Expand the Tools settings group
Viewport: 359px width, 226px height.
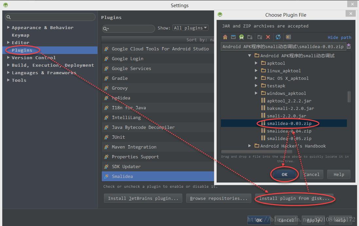point(8,80)
